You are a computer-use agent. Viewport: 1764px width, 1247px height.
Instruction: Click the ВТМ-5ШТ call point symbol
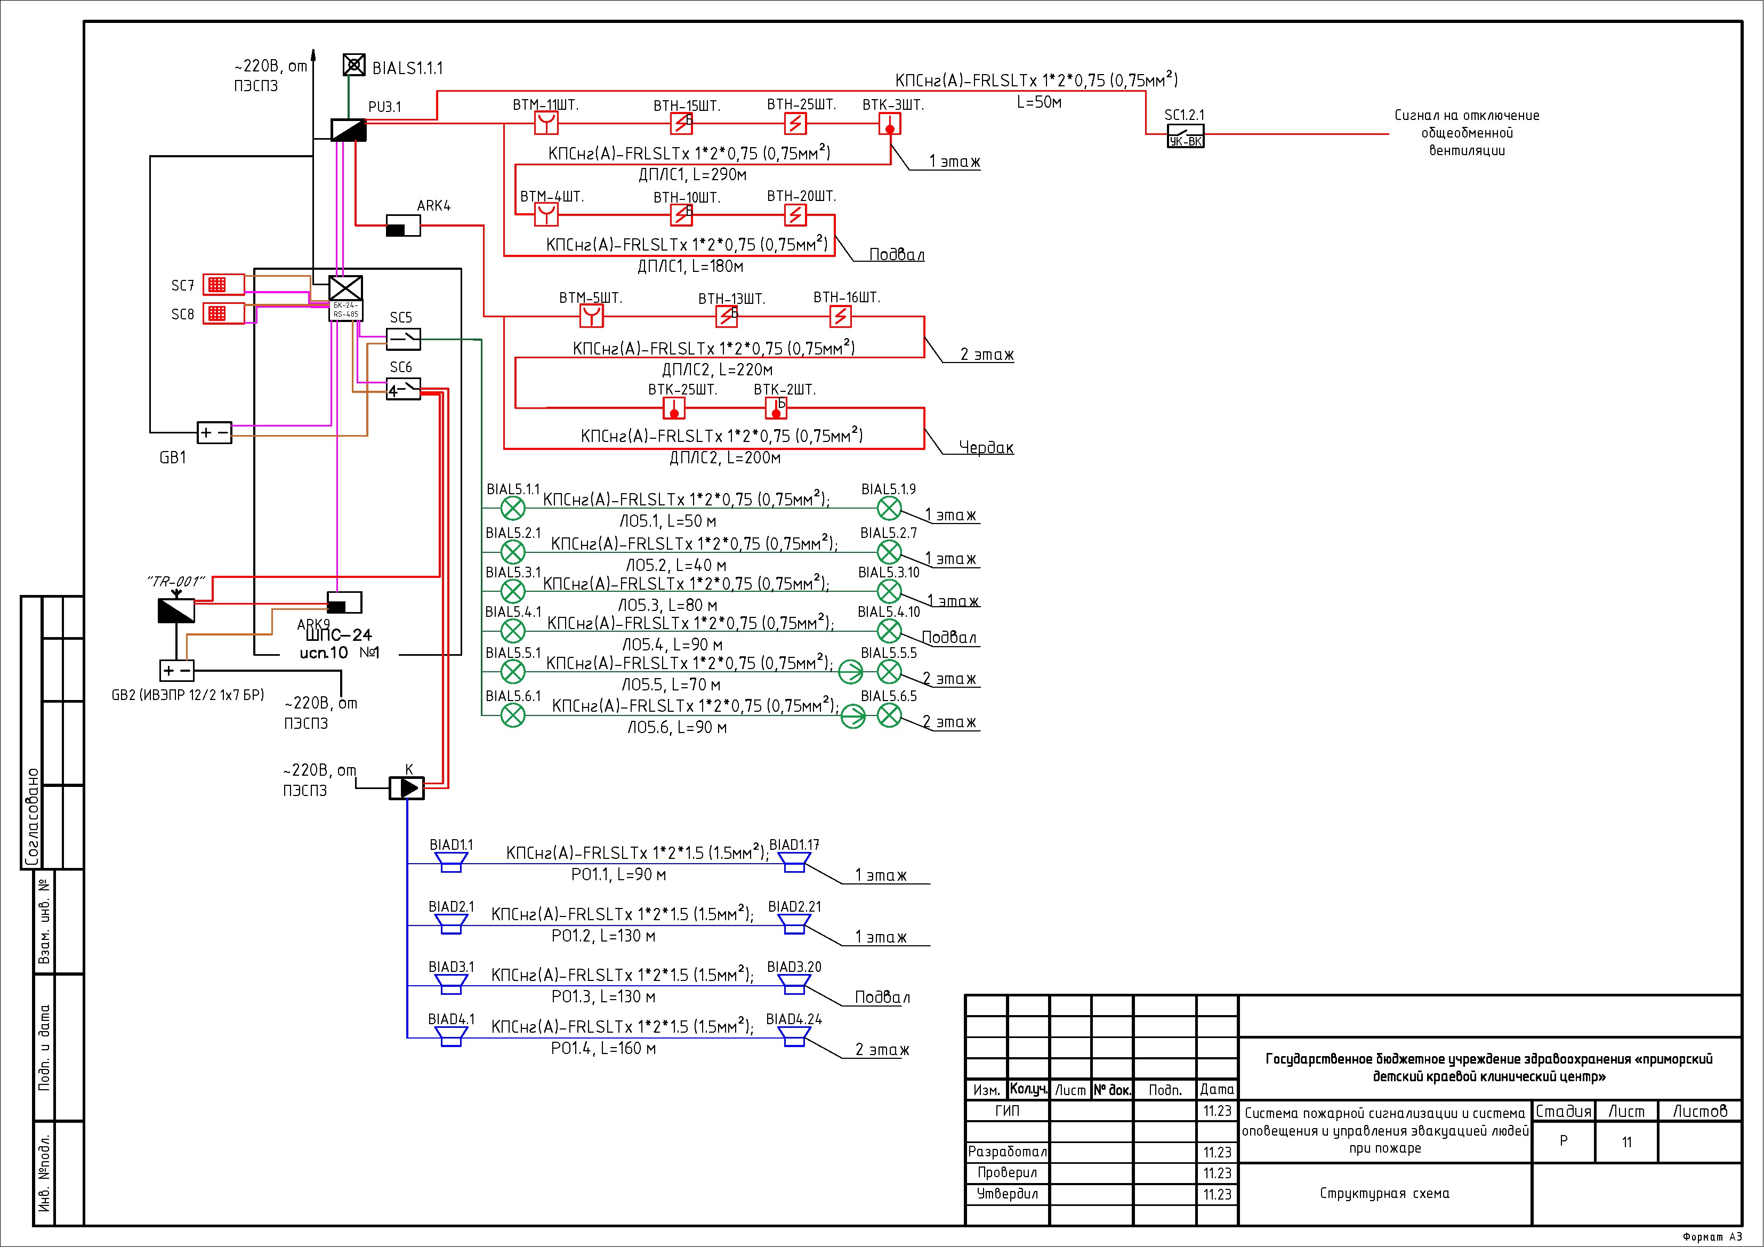591,316
